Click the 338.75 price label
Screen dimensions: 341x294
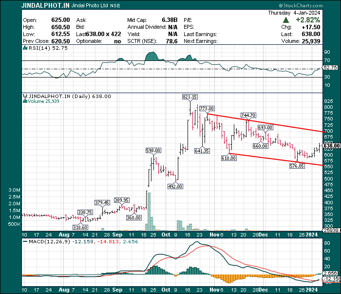(x=85, y=213)
